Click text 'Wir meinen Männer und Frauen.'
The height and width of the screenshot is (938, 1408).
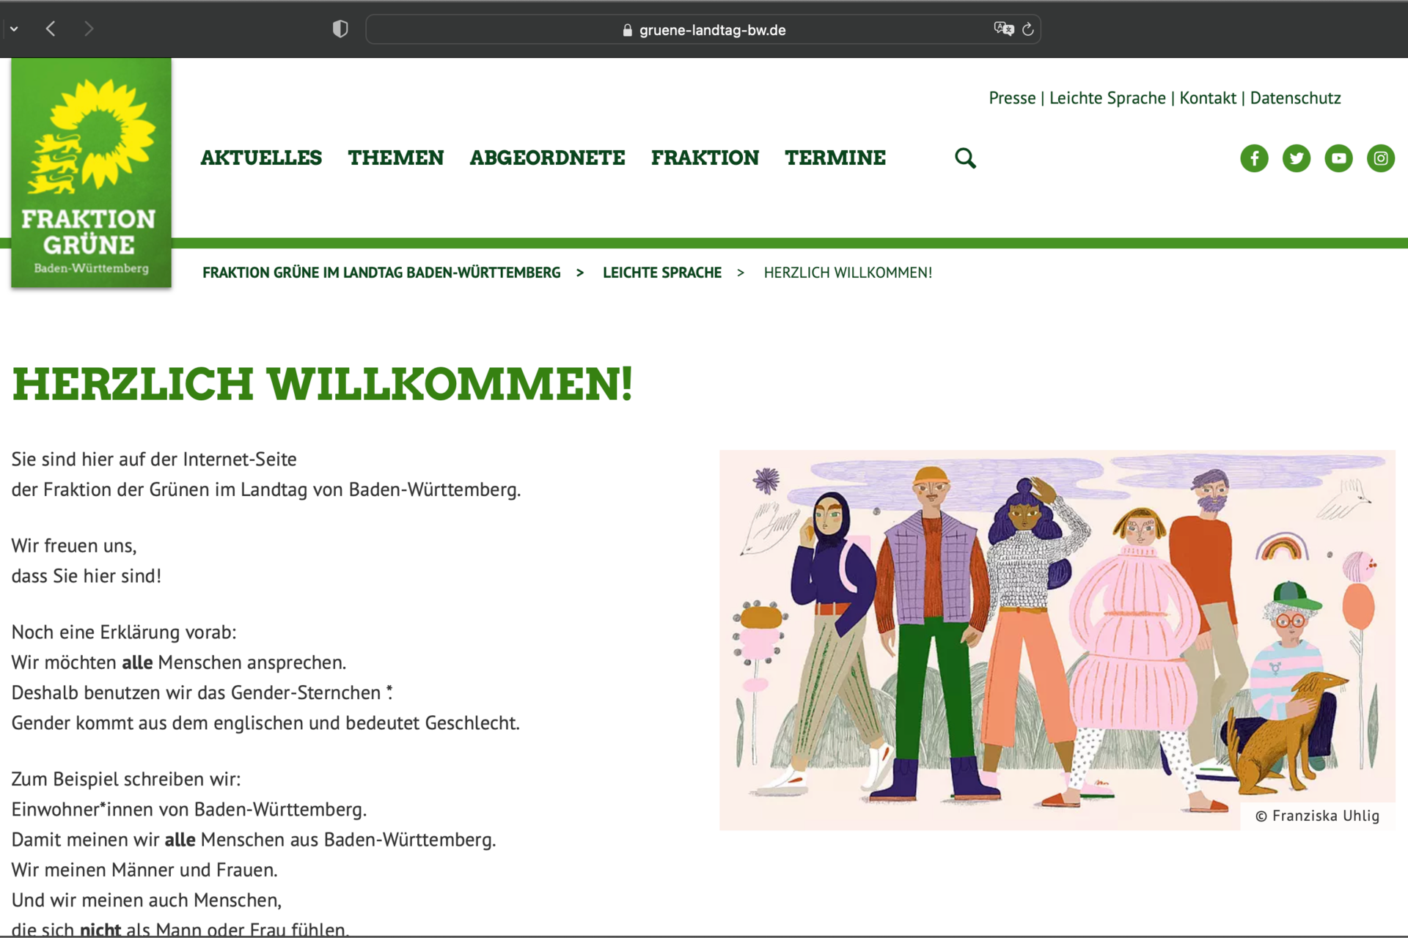(x=144, y=870)
